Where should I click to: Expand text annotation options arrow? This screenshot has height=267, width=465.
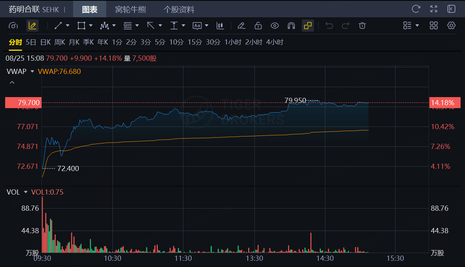207,25
